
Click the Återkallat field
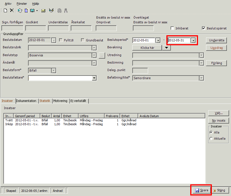[x=81, y=28]
